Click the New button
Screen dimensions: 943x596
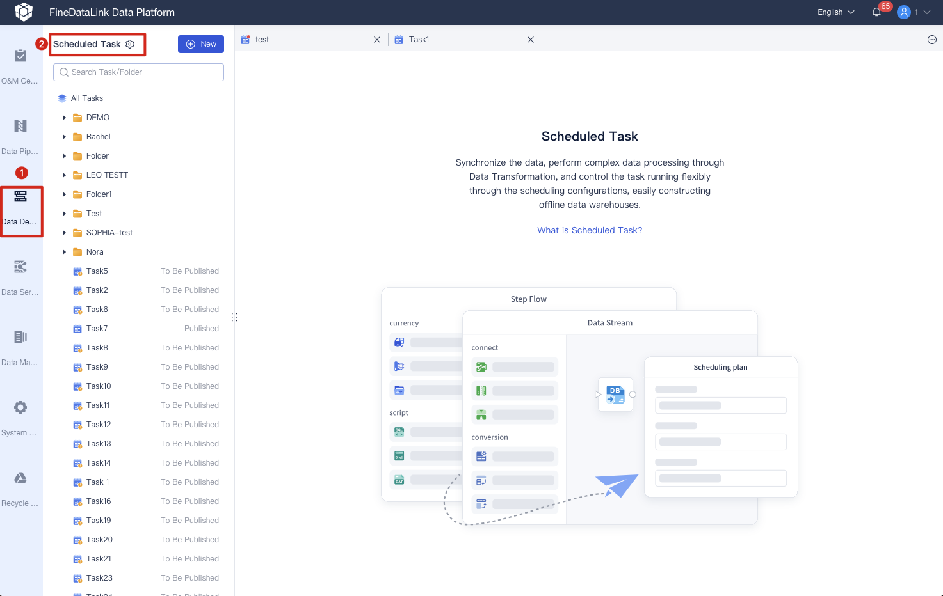click(x=201, y=44)
